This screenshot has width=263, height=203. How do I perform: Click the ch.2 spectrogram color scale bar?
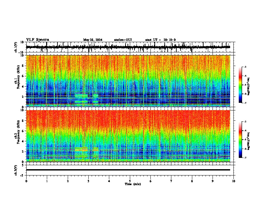point(240,140)
